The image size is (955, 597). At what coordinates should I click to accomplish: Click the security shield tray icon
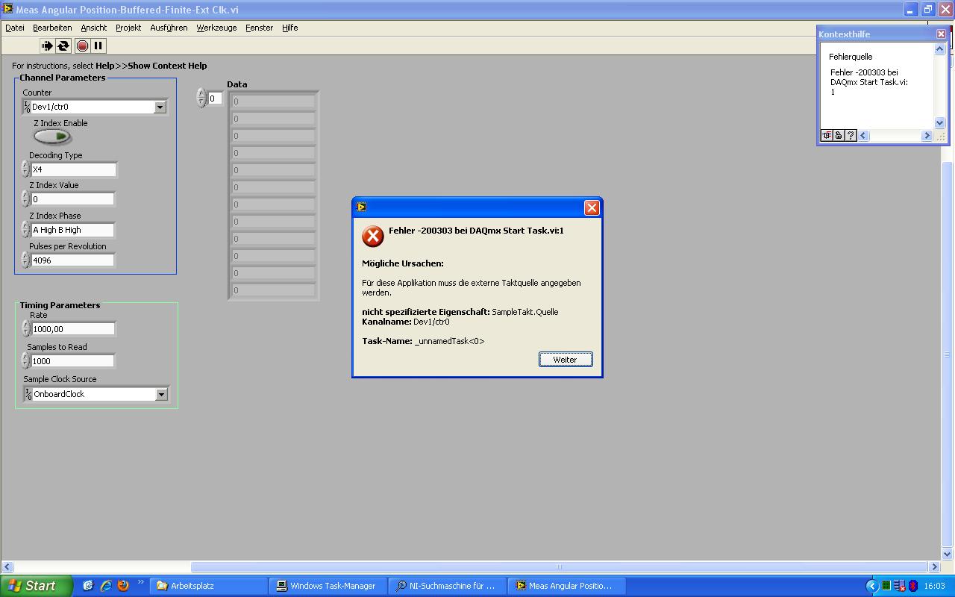(x=900, y=586)
